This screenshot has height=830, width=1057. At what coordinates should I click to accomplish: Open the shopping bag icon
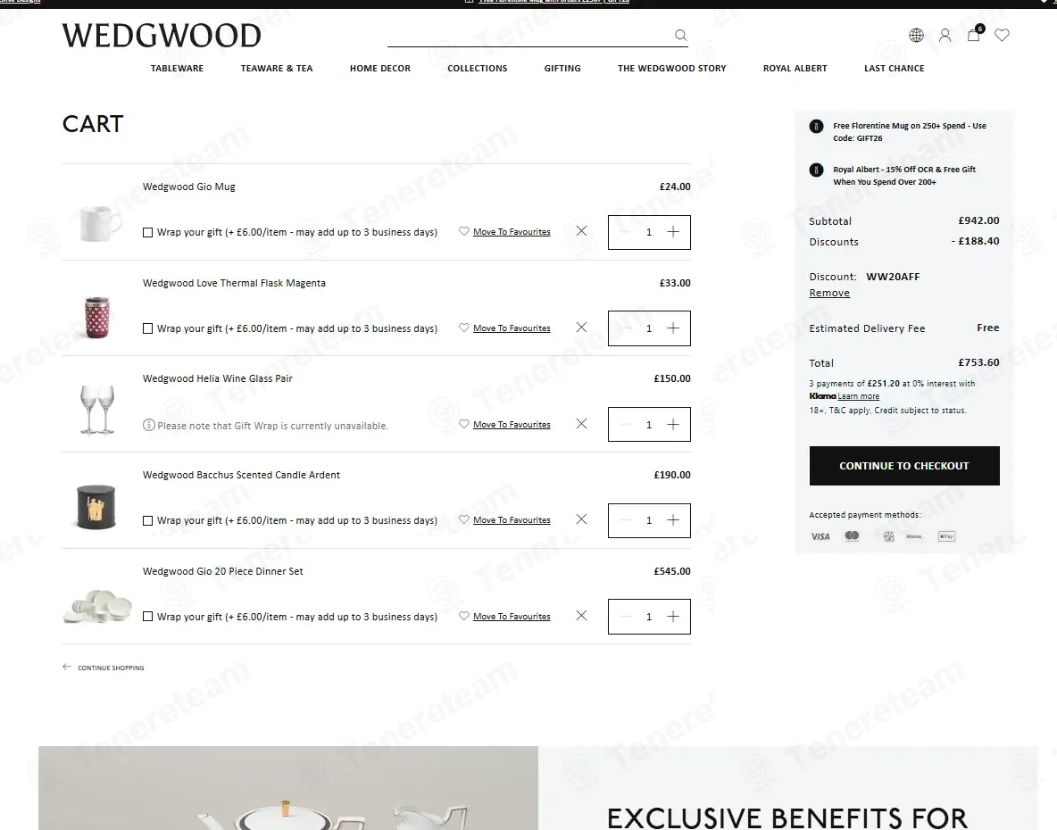click(x=973, y=34)
